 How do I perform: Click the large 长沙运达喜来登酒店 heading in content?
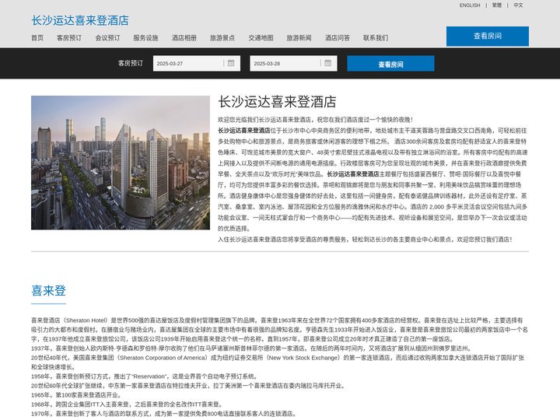click(x=277, y=102)
